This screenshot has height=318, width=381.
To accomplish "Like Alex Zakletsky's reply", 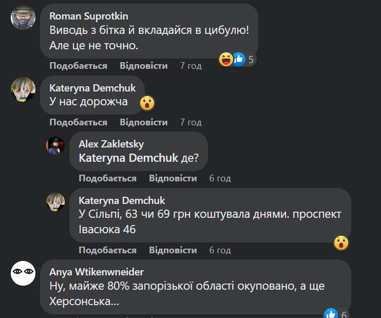I will [x=107, y=178].
